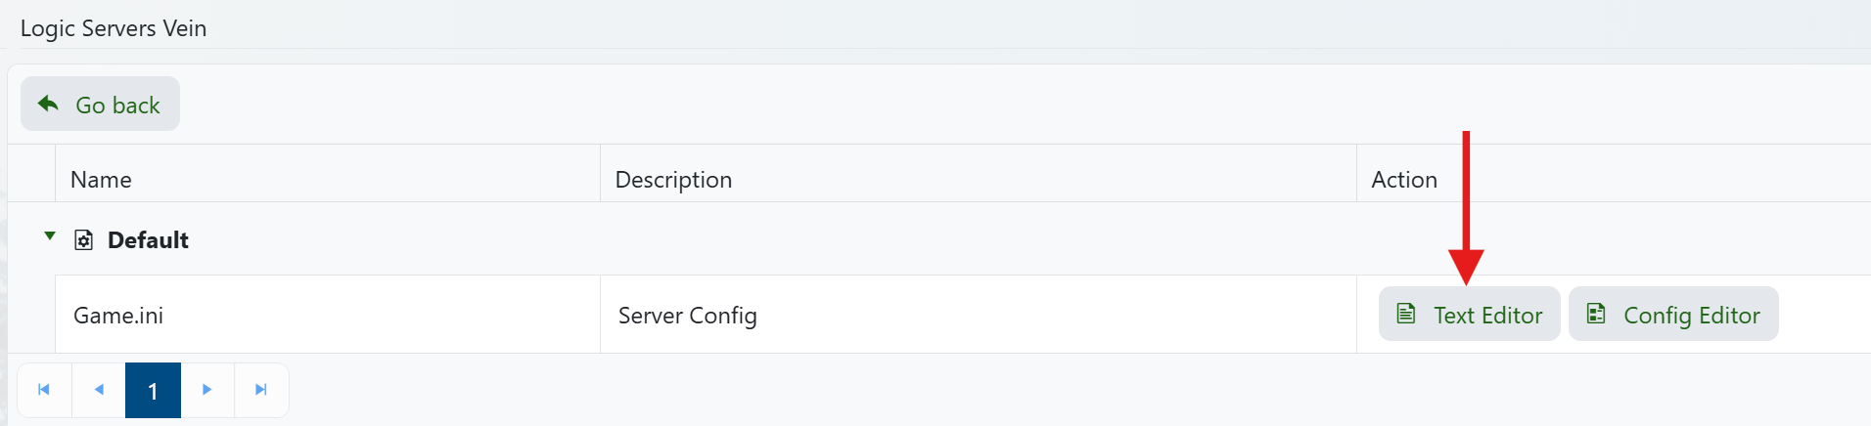Jump to last page of results
Image resolution: width=1871 pixels, height=426 pixels.
[x=261, y=390]
